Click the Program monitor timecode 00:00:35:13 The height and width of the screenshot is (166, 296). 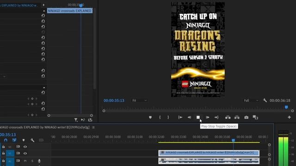114,101
